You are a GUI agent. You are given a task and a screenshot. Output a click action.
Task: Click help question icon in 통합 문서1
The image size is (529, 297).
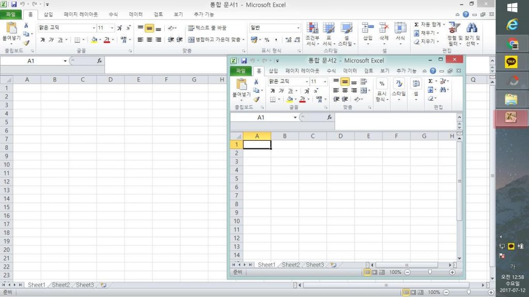click(465, 14)
